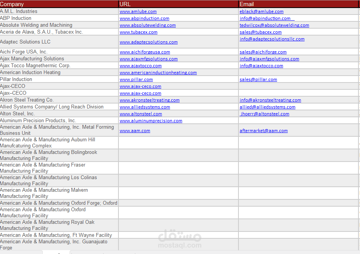This screenshot has width=360, height=254.
Task: Open the www.aam.com link
Action: [x=135, y=131]
